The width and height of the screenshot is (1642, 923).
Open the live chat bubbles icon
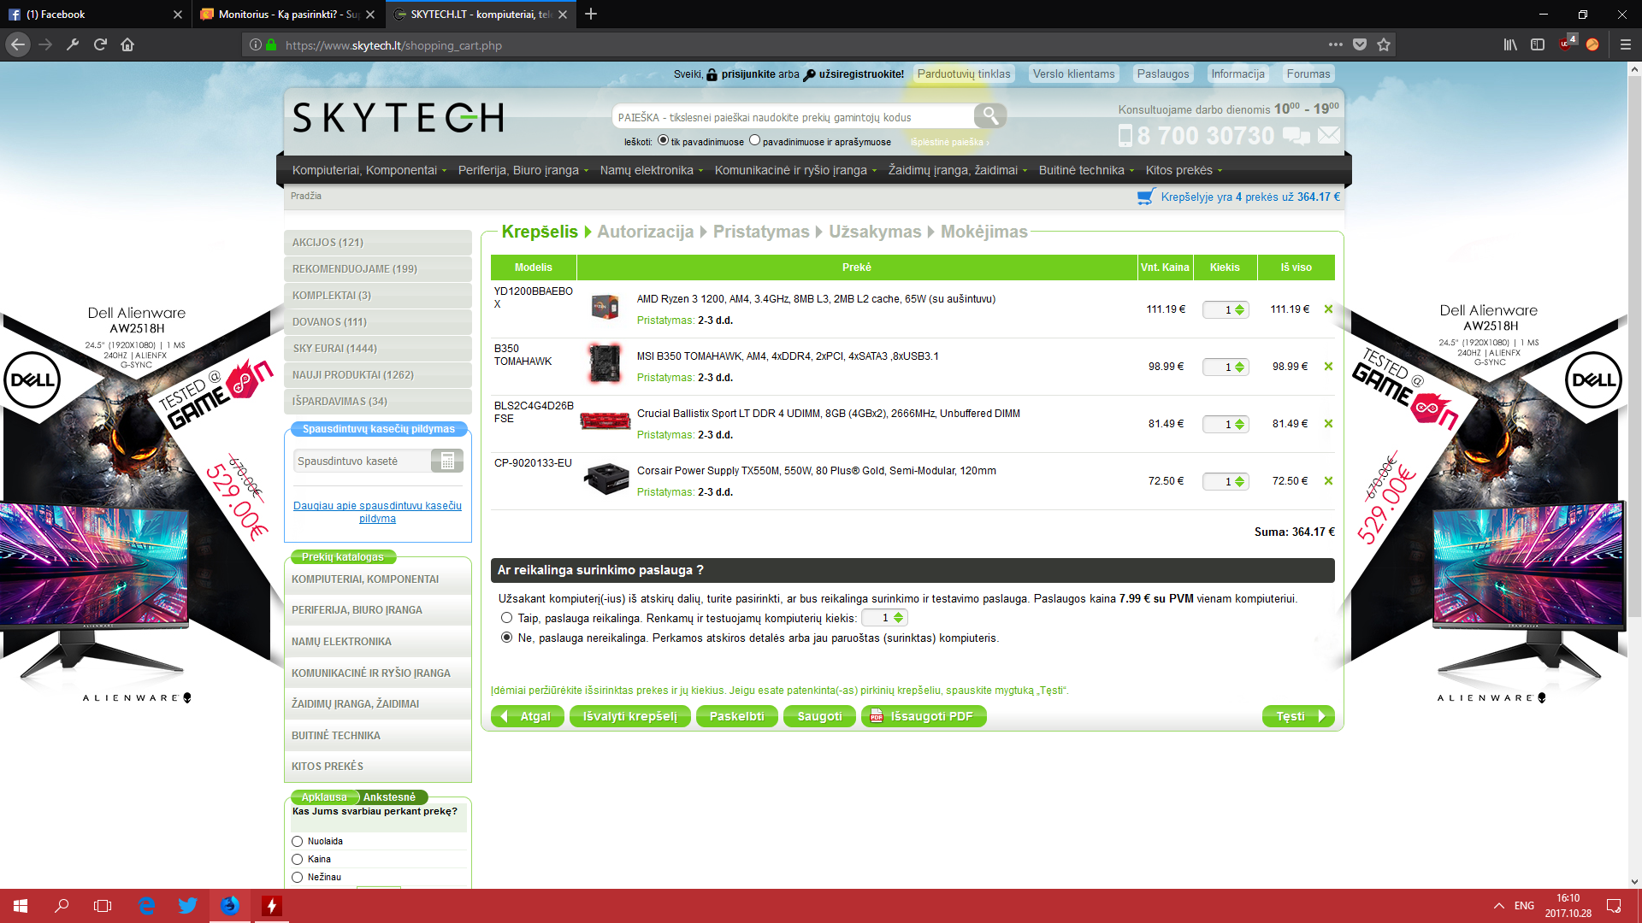pos(1296,136)
